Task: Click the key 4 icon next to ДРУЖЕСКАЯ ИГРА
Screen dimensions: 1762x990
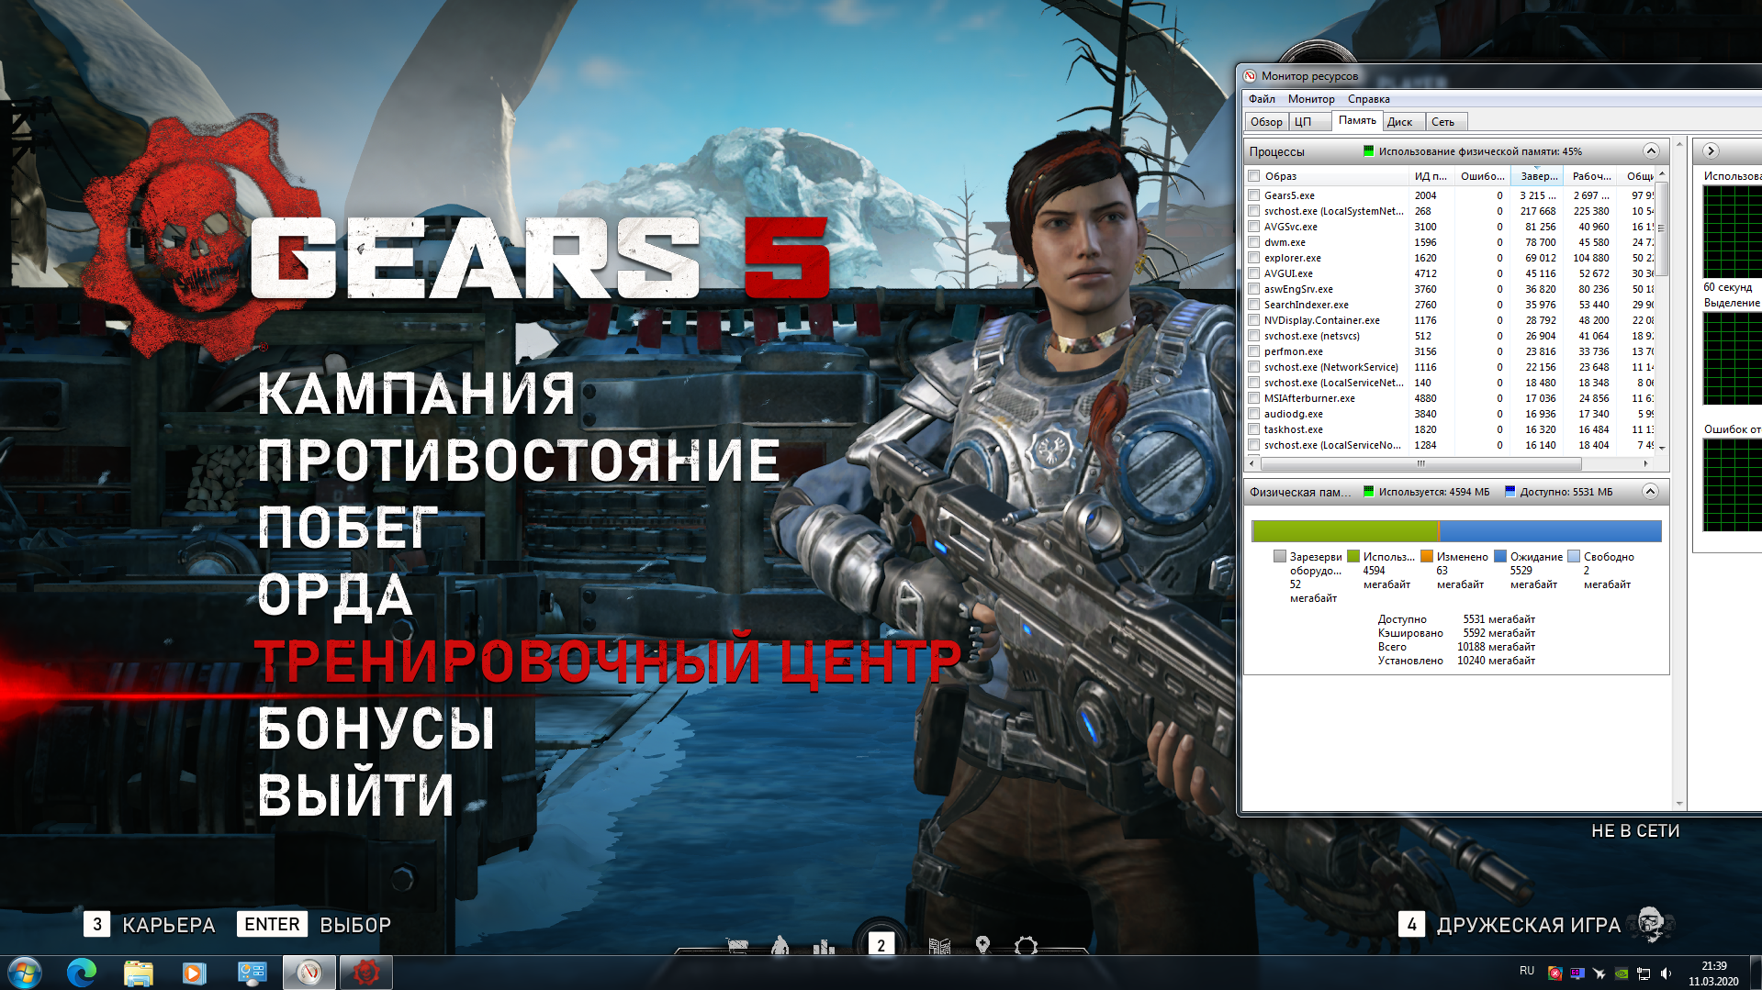Action: pyautogui.click(x=1411, y=924)
